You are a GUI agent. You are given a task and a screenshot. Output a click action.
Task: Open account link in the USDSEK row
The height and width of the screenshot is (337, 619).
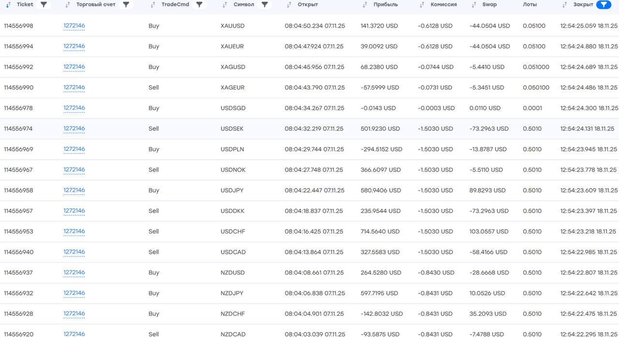tap(74, 129)
